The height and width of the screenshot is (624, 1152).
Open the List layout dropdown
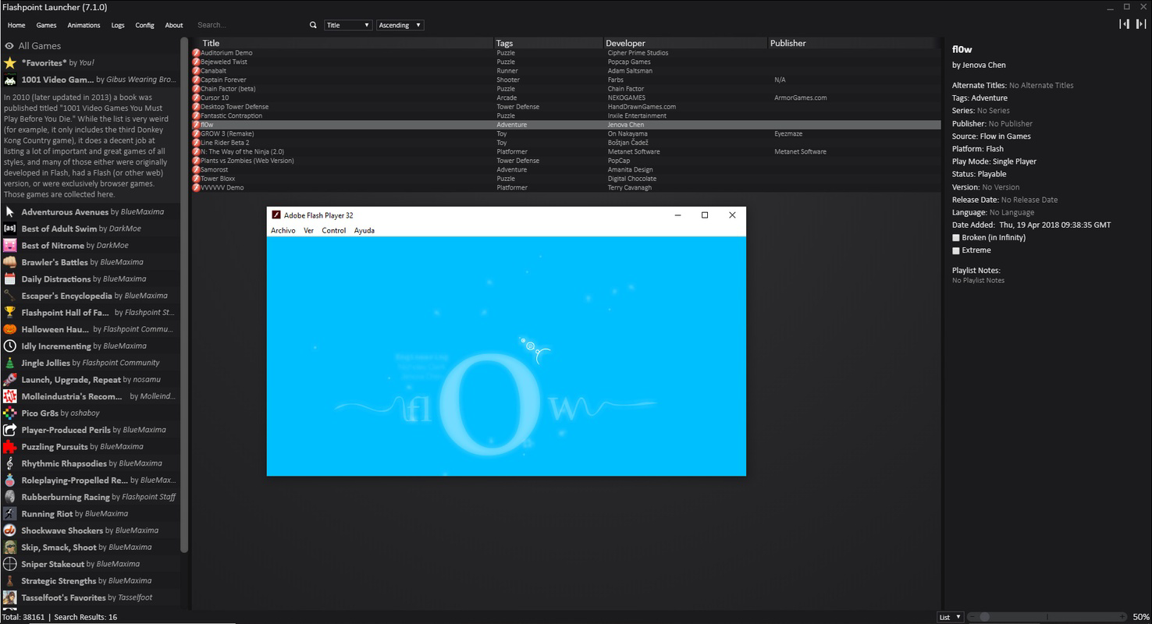(x=950, y=617)
